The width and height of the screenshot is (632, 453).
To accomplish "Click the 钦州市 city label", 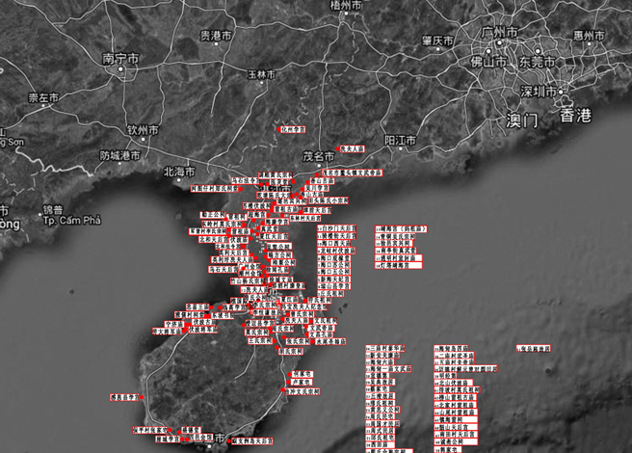I will pos(145,130).
